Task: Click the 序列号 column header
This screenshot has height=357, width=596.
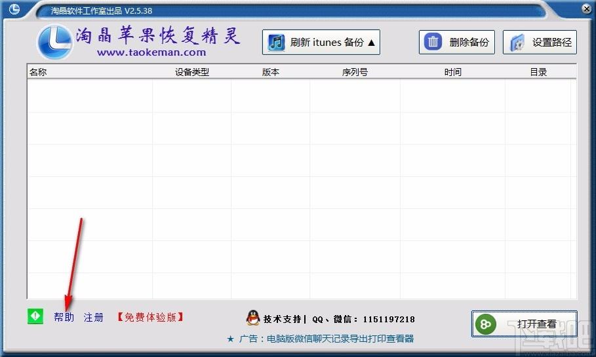Action: tap(355, 72)
